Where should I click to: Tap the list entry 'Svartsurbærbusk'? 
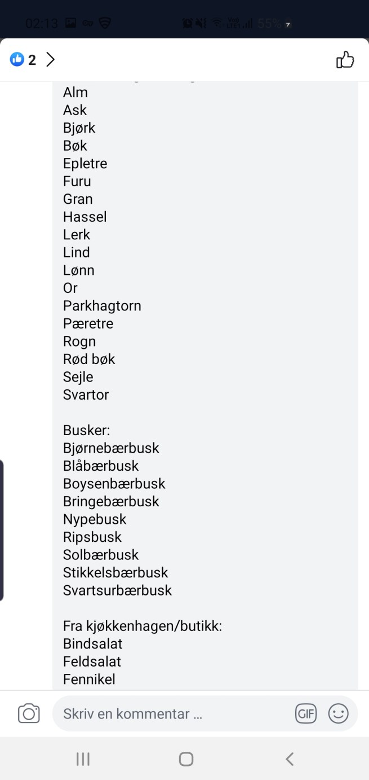[117, 590]
